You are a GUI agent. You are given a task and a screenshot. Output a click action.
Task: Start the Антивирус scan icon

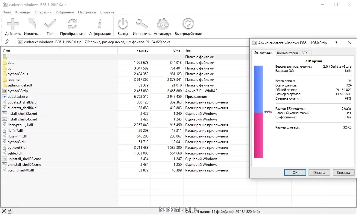(x=162, y=24)
